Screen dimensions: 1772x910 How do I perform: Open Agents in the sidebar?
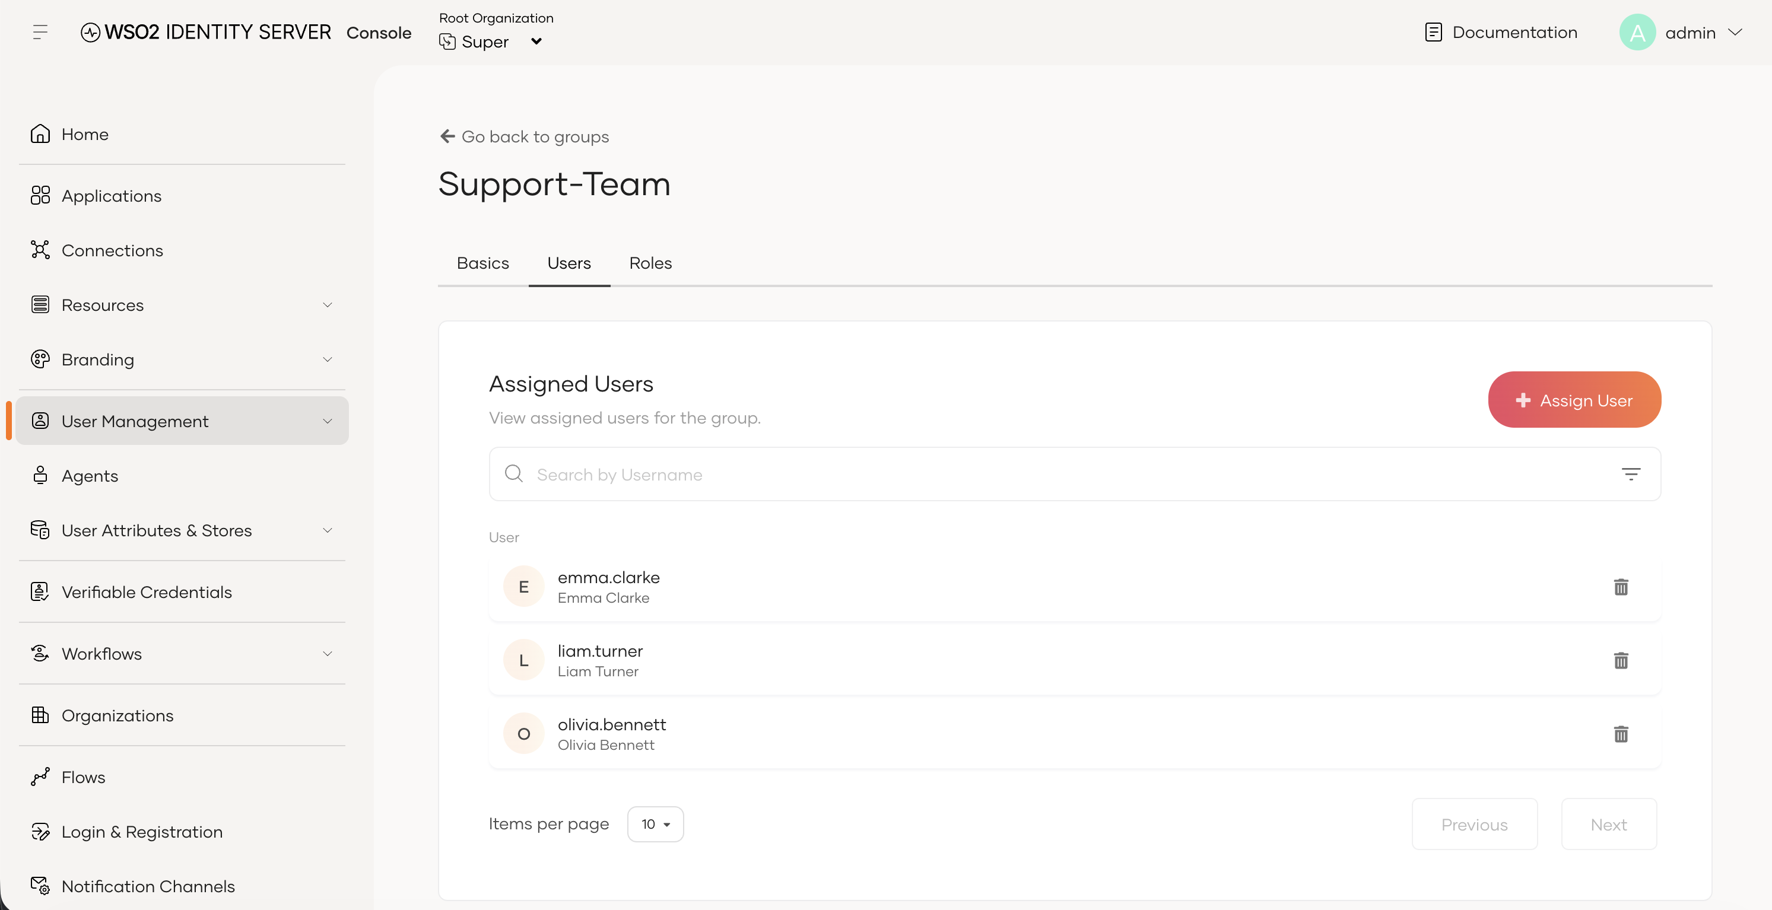(x=182, y=475)
